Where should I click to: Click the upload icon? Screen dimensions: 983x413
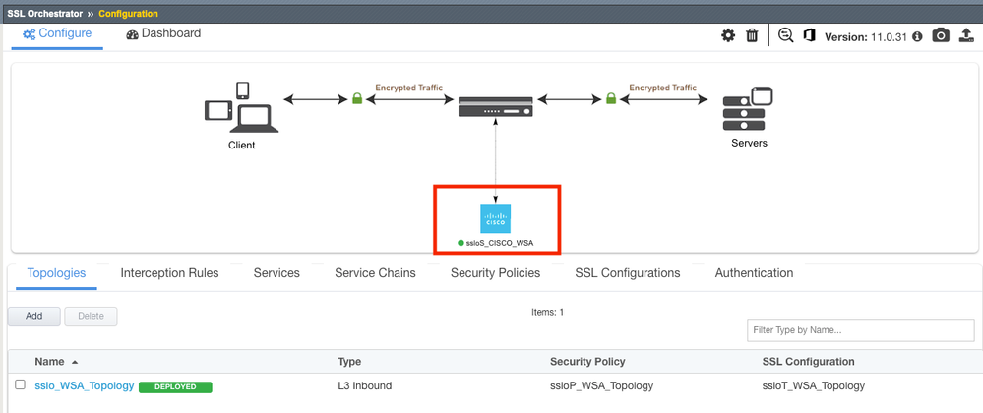[x=966, y=36]
